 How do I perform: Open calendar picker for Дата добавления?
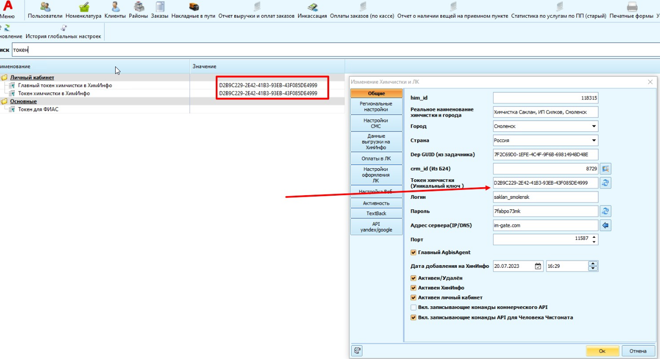tap(538, 266)
